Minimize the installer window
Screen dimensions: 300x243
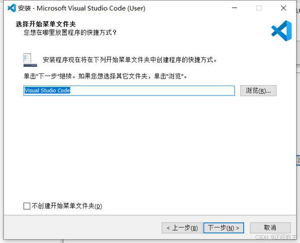pos(234,8)
